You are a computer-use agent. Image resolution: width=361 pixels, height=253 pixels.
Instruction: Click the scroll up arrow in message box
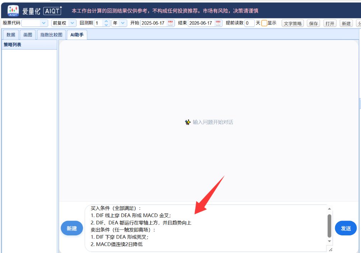point(329,209)
